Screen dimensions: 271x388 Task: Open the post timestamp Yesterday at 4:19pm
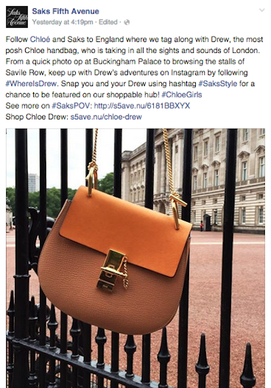tap(62, 22)
